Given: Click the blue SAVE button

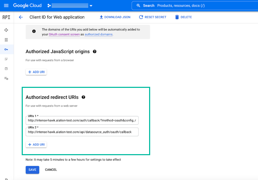Looking at the screenshot, I should [32, 170].
